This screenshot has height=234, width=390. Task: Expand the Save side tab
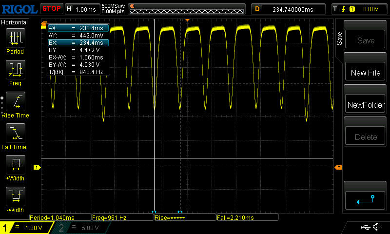tap(340, 39)
